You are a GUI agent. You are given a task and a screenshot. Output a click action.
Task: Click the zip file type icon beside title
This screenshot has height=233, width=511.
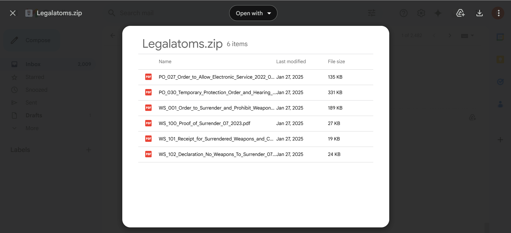pyautogui.click(x=29, y=13)
